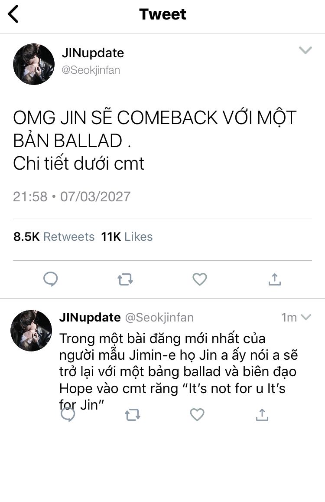Open reply tweet options chevron next to 1m

point(306,317)
